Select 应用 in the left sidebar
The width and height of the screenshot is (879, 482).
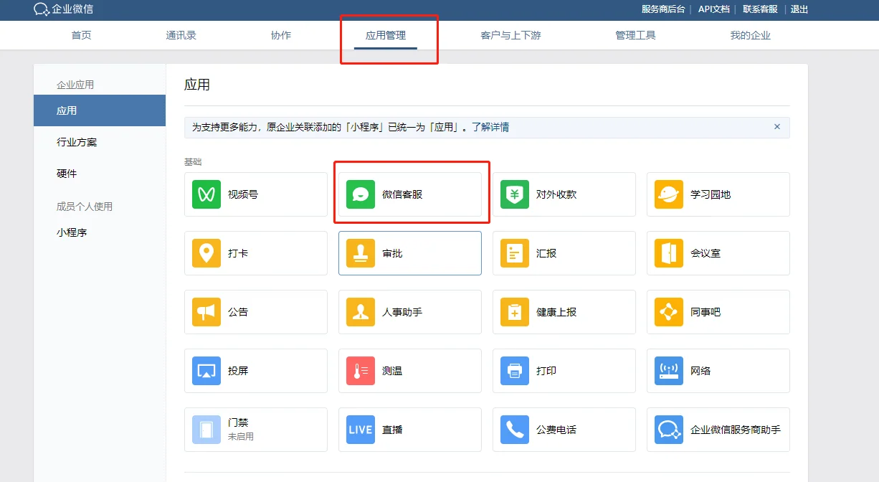[x=100, y=110]
